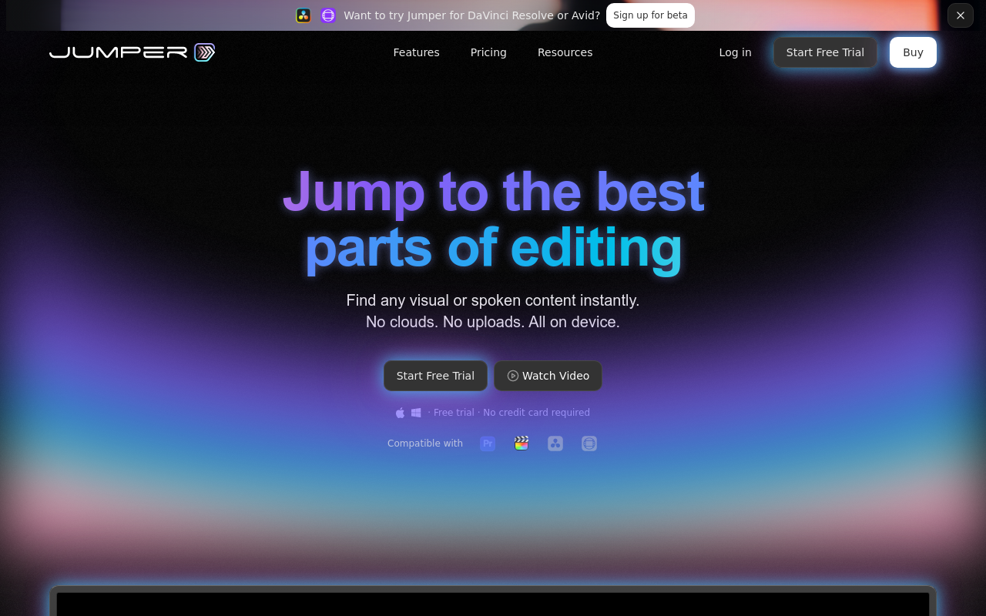The width and height of the screenshot is (986, 616).
Task: Click the Apple platform icon
Action: (400, 413)
